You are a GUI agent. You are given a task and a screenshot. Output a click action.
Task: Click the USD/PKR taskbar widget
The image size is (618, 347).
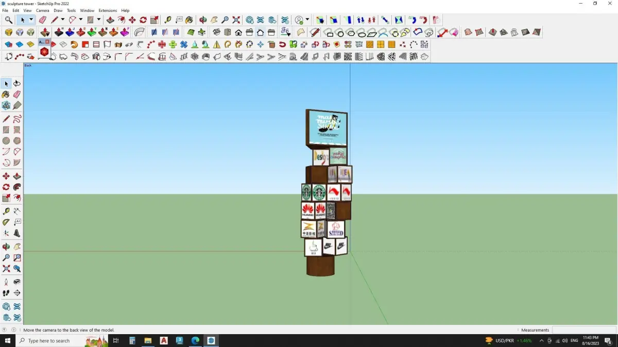tap(509, 340)
